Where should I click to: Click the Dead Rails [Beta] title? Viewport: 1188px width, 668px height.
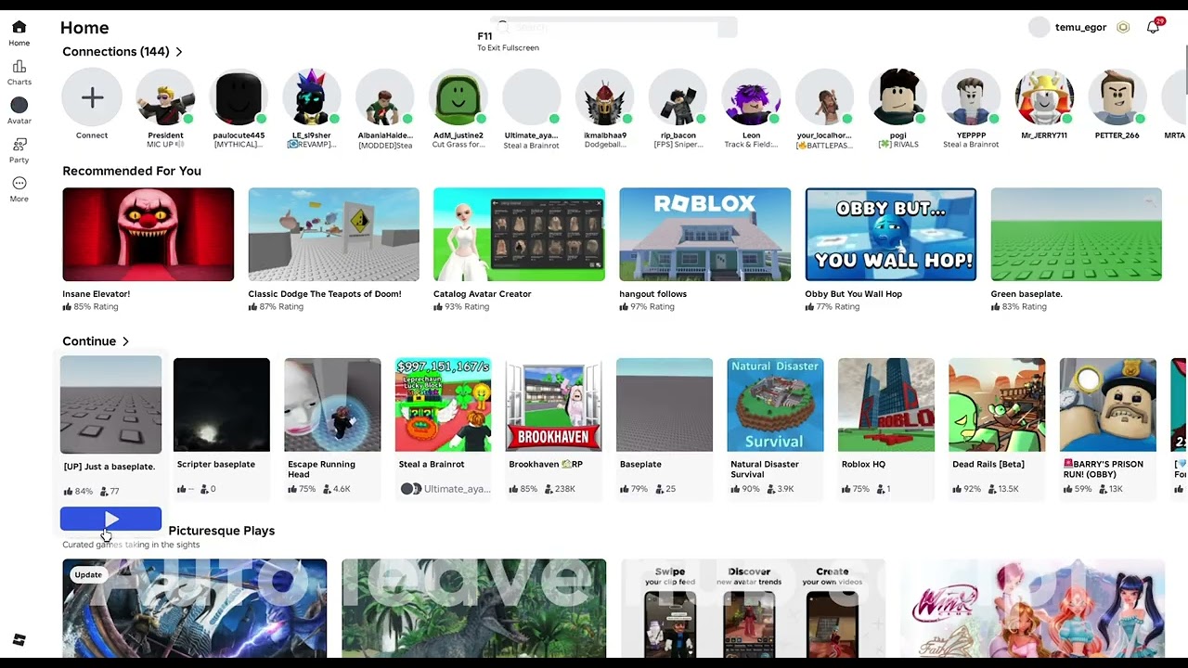[x=988, y=464]
